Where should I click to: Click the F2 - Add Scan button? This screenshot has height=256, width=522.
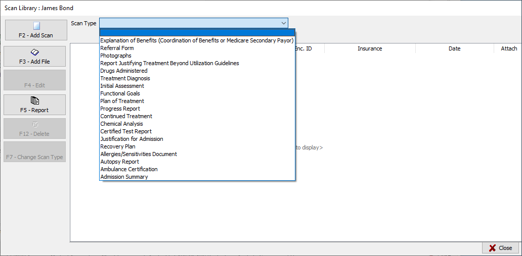(35, 30)
